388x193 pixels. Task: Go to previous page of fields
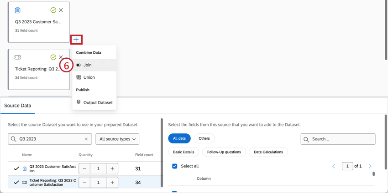[334, 166]
